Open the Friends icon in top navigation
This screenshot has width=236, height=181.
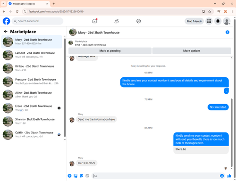[117, 21]
